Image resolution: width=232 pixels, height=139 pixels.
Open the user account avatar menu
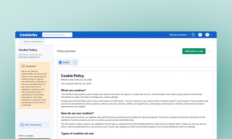(x=207, y=35)
